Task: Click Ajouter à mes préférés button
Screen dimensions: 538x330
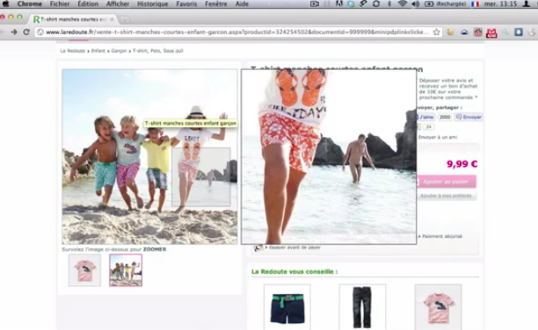Action: pyautogui.click(x=446, y=196)
